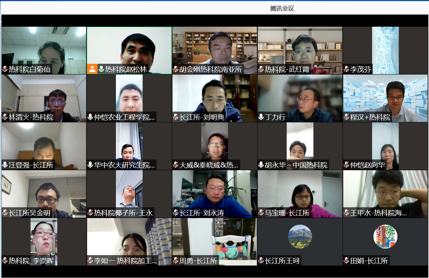Image resolution: width=429 pixels, height=278 pixels.
Task: Select the video tile of 长江所吴金明
Action: (44, 194)
